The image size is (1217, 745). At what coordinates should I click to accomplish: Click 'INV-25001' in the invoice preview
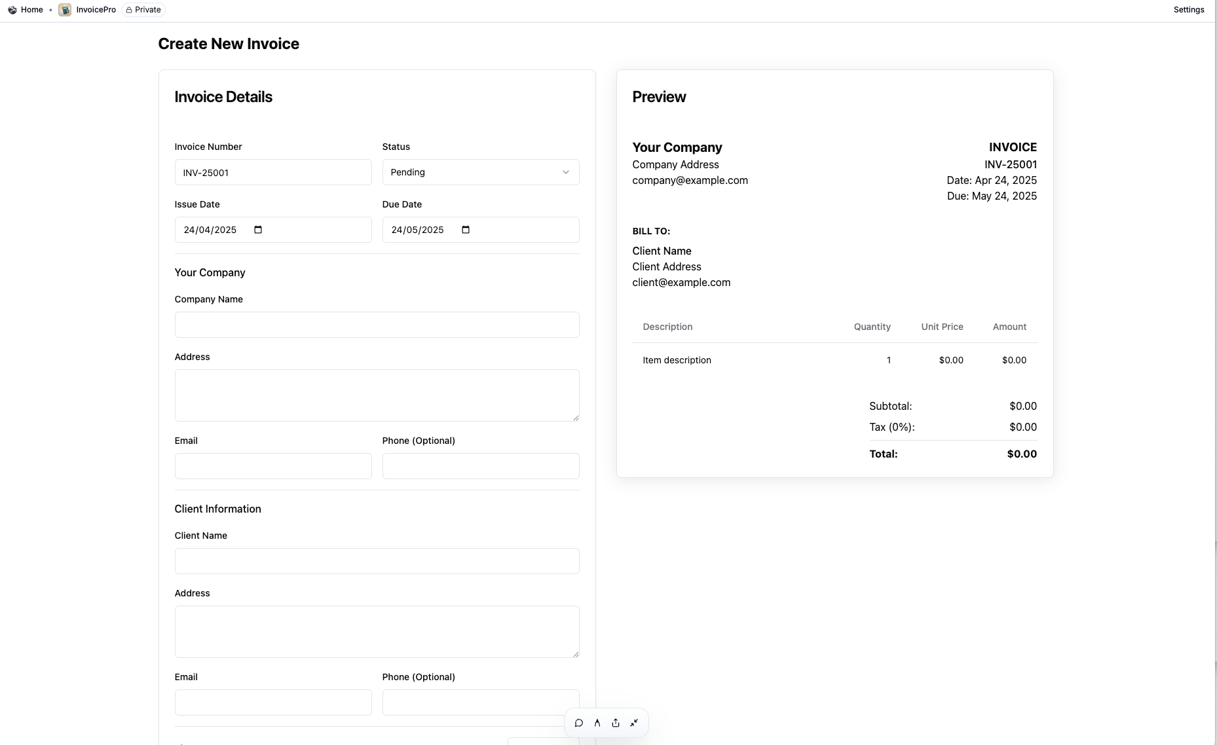pyautogui.click(x=1011, y=164)
